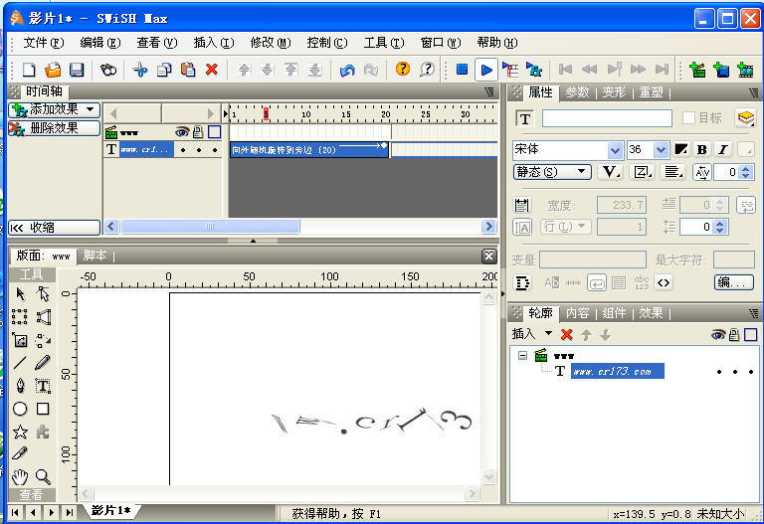Select the Text tool in toolbox
The image size is (764, 524).
43,386
